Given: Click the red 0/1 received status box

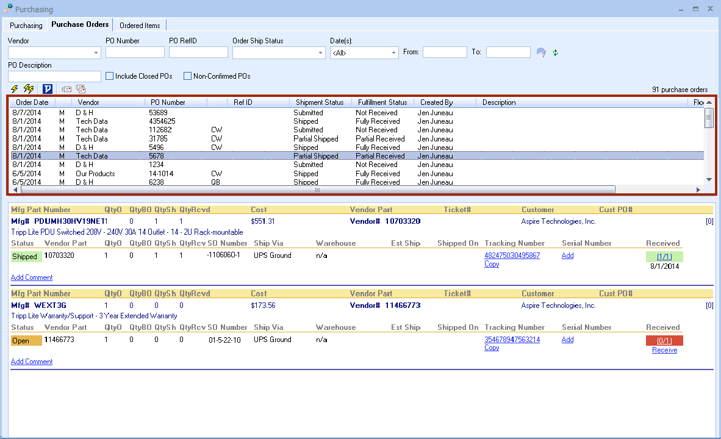Looking at the screenshot, I should coord(664,340).
